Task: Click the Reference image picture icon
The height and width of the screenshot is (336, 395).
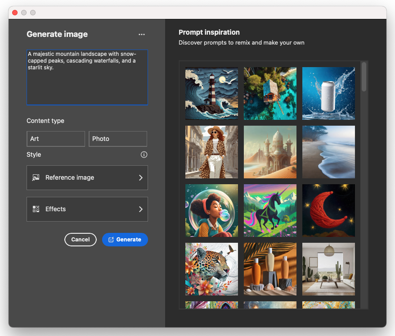Action: click(36, 177)
